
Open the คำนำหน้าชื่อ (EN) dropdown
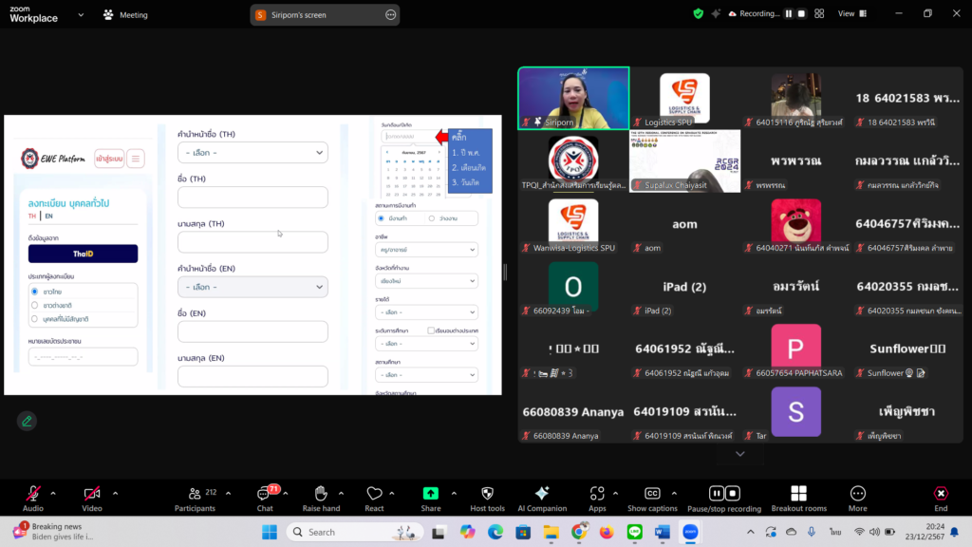(252, 287)
